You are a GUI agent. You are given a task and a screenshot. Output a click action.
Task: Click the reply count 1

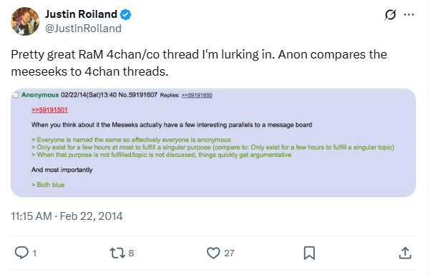[34, 253]
